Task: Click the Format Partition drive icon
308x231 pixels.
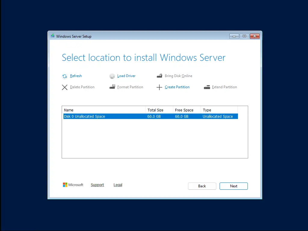Action: pyautogui.click(x=112, y=87)
